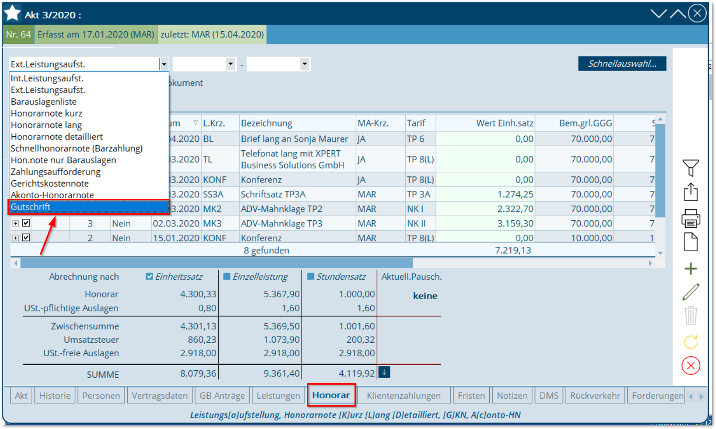Screen dimensions: 716x429
Task: Open the Historie tab
Action: pos(55,395)
